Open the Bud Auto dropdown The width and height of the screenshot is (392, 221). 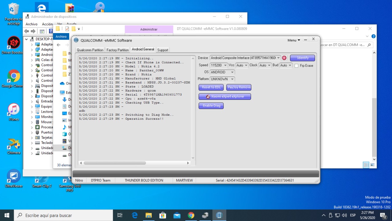290,65
